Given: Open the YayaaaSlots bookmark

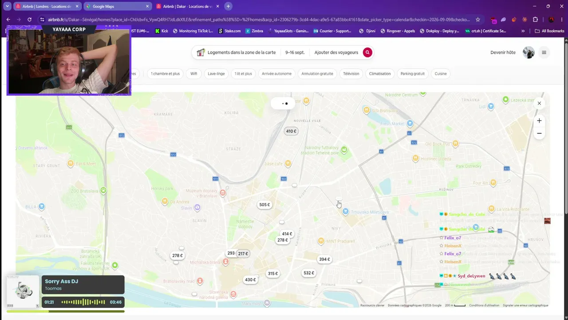Looking at the screenshot, I should [x=288, y=31].
